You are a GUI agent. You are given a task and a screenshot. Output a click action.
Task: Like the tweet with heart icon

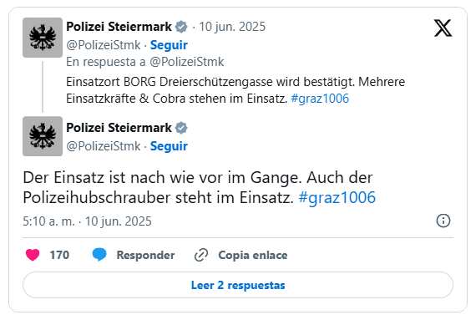(x=33, y=255)
